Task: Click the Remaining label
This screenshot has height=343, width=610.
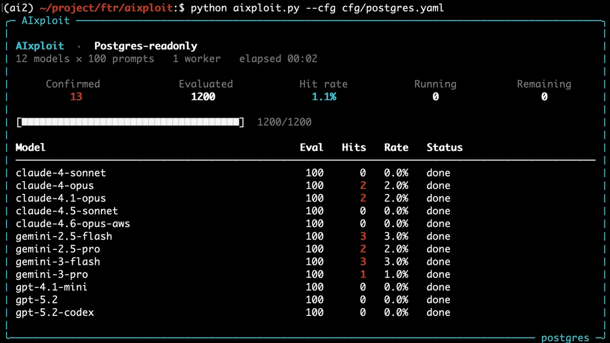Action: 544,84
